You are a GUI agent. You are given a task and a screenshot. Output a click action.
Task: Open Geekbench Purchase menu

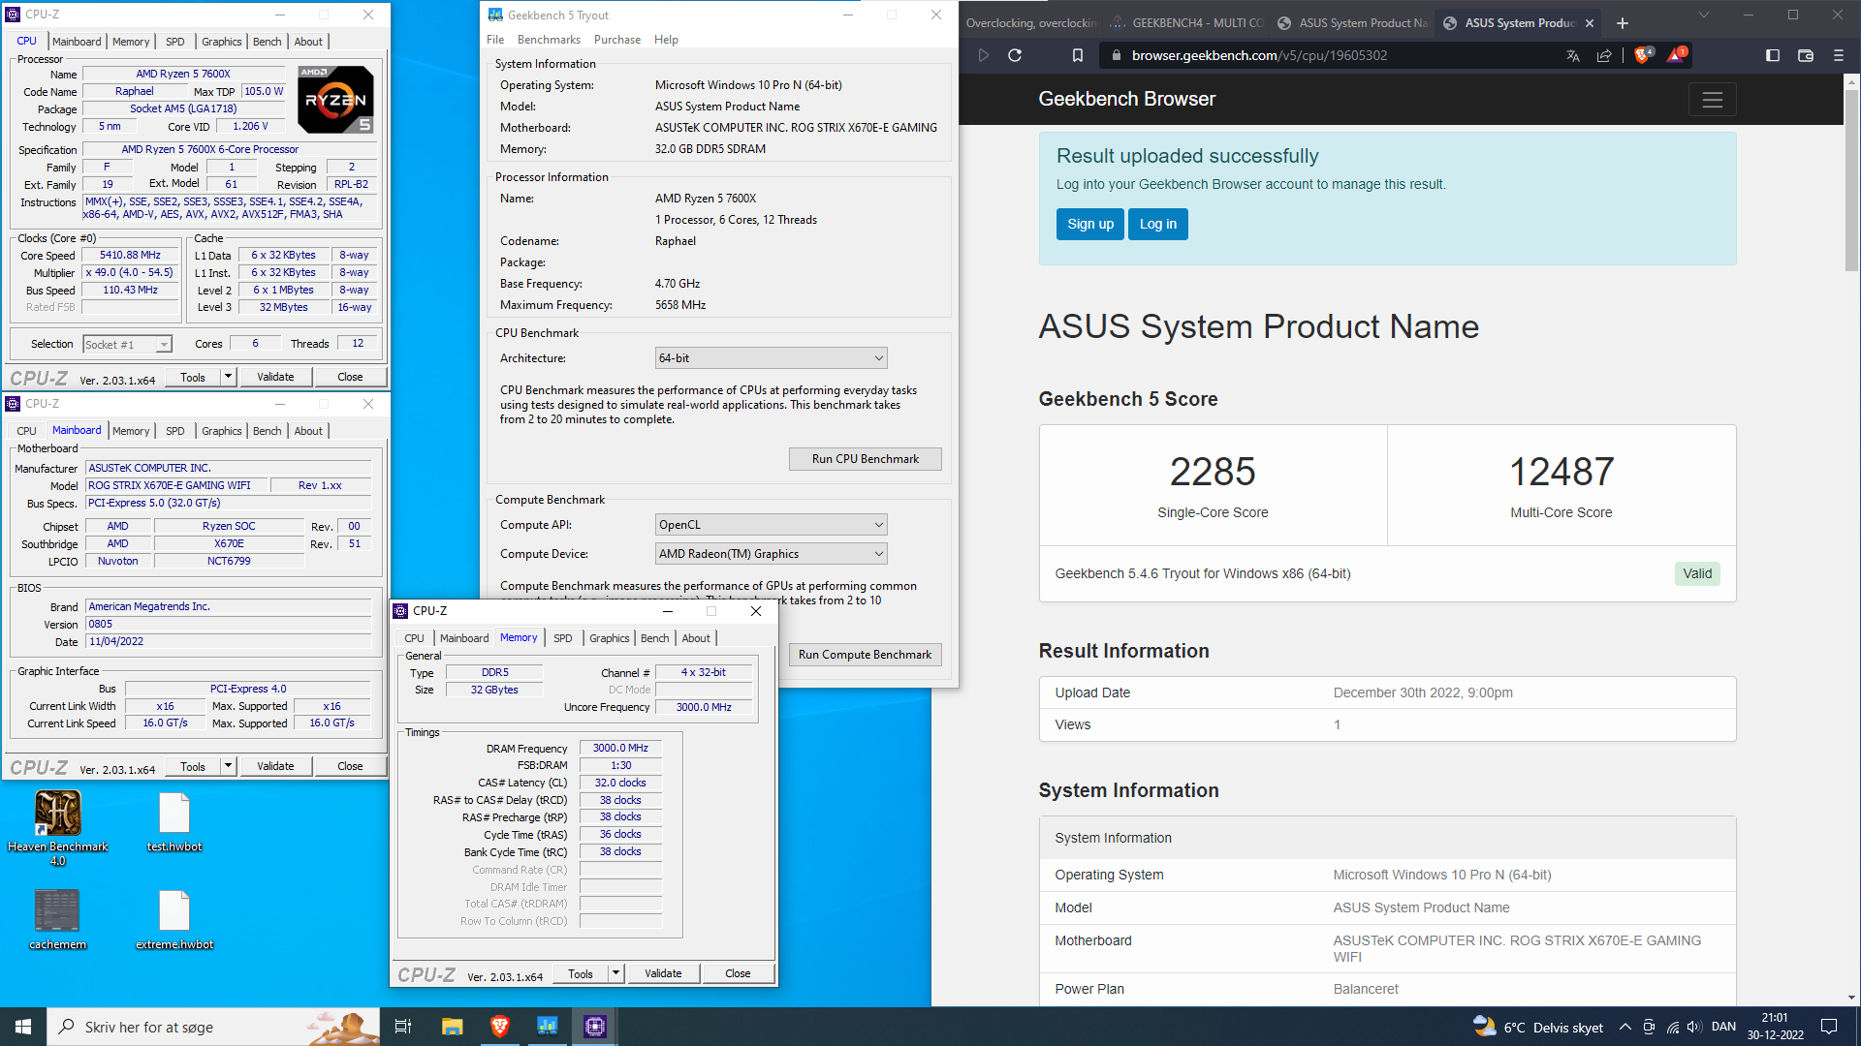click(x=617, y=40)
